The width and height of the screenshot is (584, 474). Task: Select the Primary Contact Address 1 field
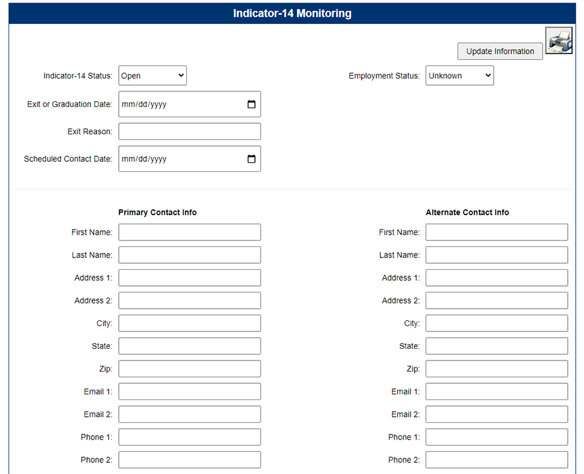click(189, 278)
